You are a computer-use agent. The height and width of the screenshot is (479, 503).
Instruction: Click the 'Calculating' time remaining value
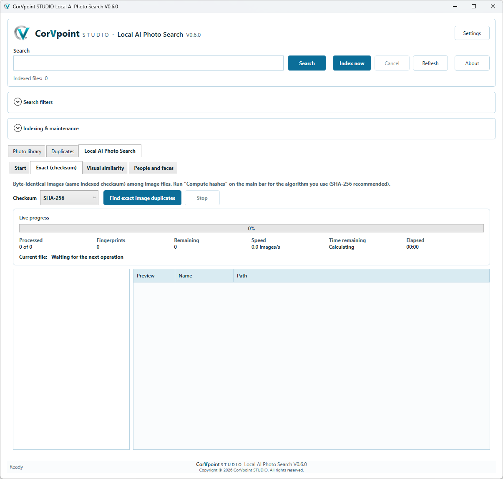(x=341, y=247)
